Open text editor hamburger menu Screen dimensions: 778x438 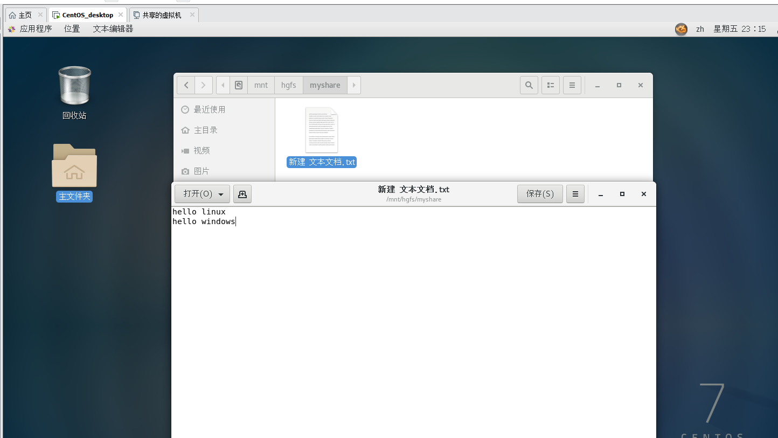pos(575,194)
